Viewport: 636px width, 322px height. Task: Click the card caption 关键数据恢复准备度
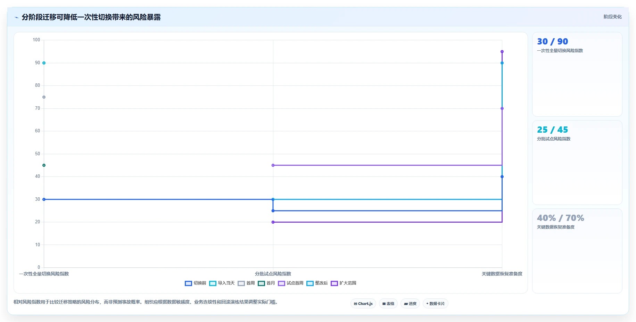point(556,227)
